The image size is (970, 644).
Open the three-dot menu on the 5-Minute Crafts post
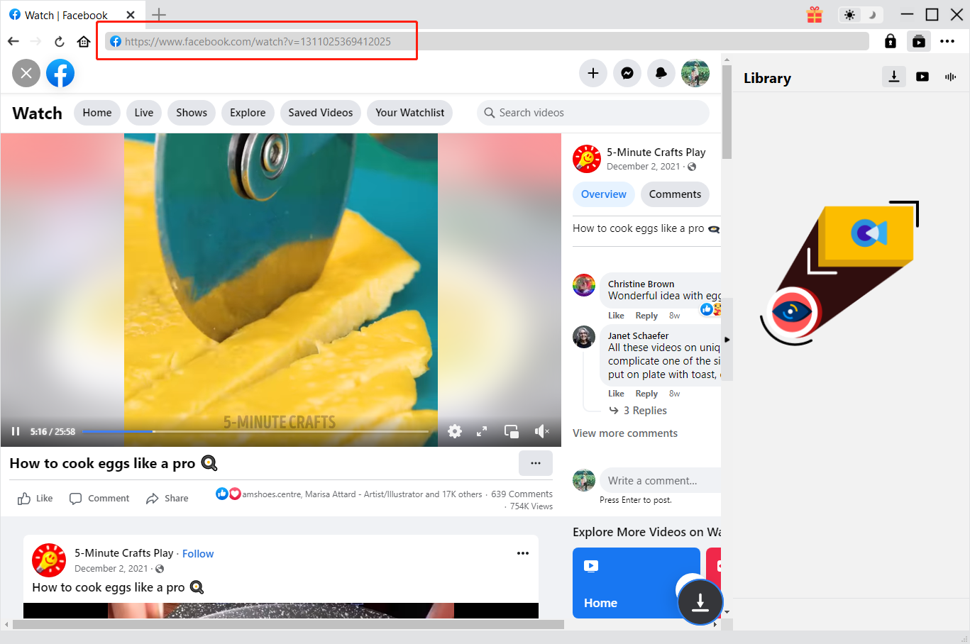[523, 553]
